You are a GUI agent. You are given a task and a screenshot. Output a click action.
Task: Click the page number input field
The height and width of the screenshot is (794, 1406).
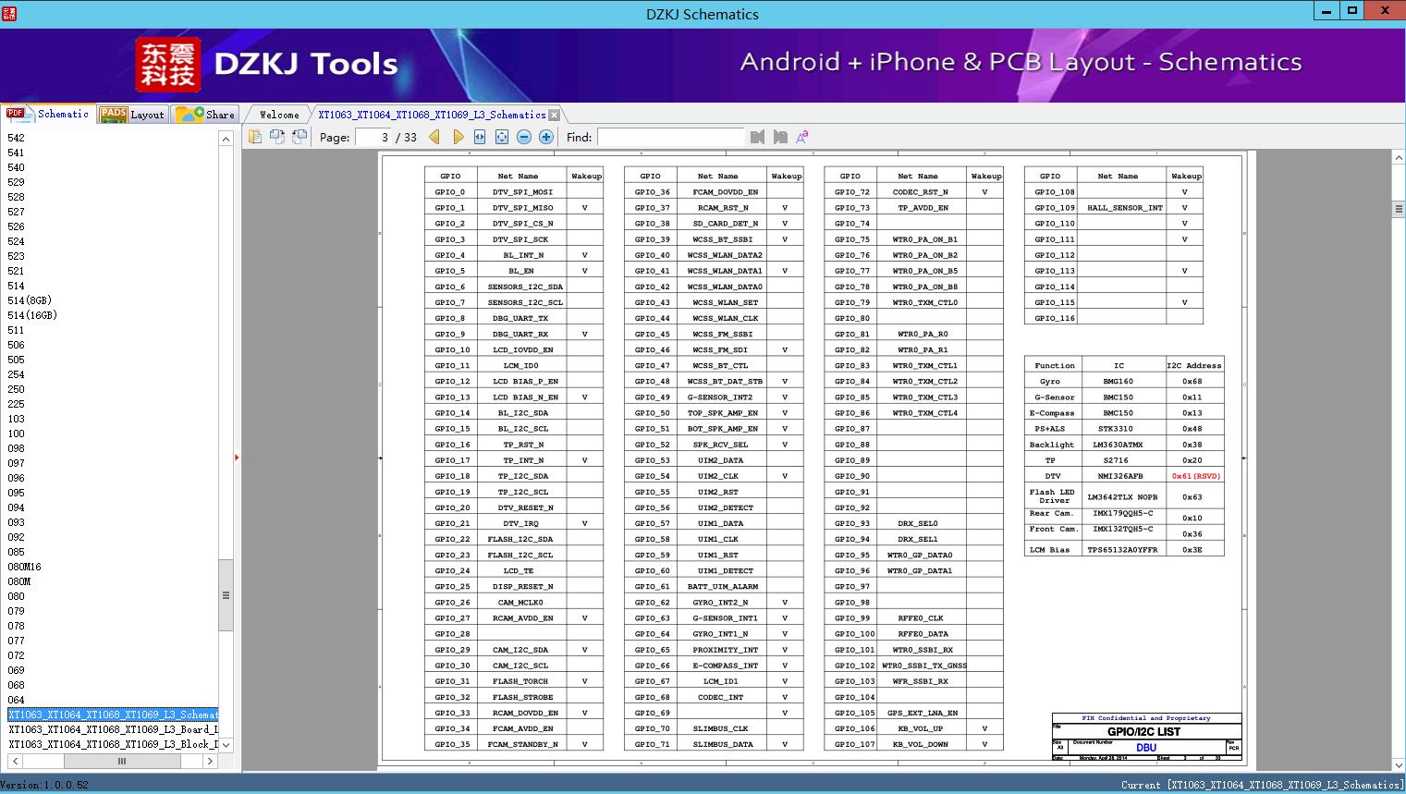373,137
